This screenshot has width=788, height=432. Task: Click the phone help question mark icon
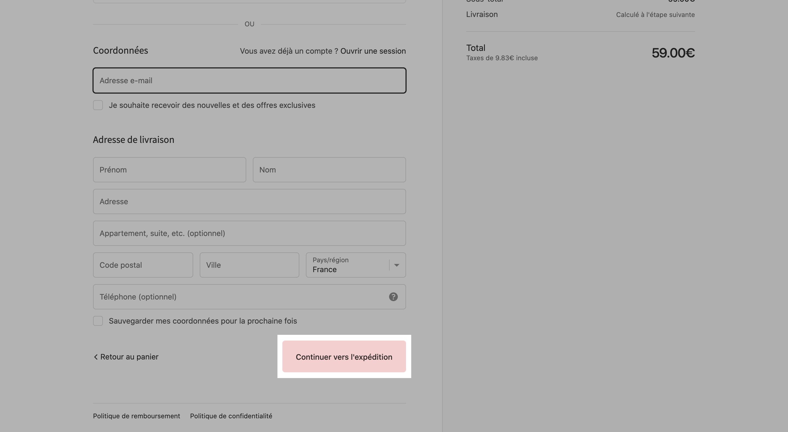tap(393, 297)
